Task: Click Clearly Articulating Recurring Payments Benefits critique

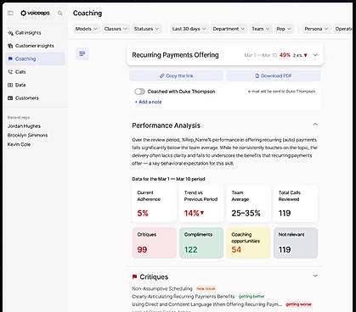Action: click(x=184, y=297)
